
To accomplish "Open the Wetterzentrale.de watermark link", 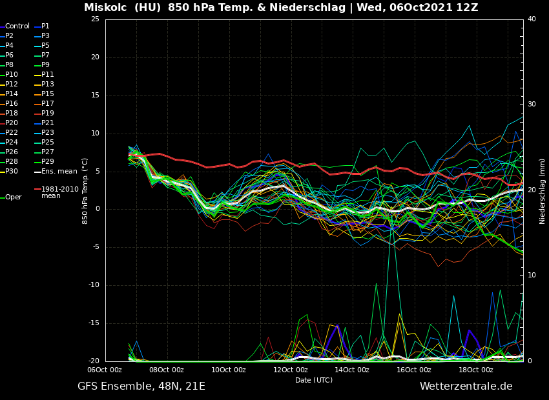I will pyautogui.click(x=466, y=386).
